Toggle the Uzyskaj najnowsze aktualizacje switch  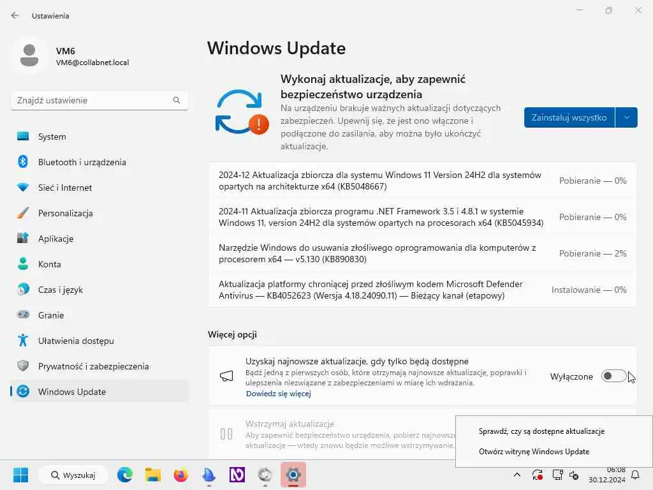[x=614, y=376]
